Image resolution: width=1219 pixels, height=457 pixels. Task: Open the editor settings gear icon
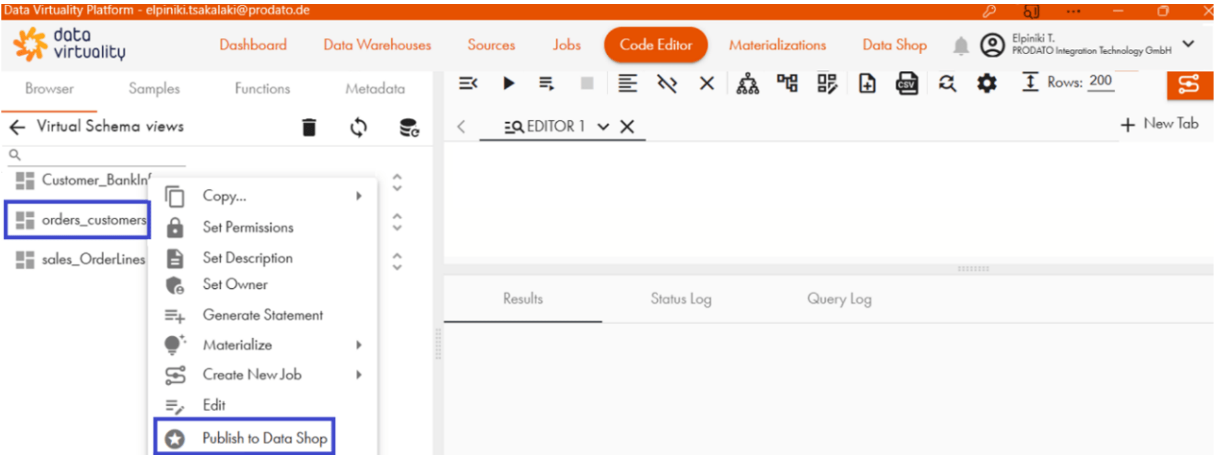[x=986, y=83]
